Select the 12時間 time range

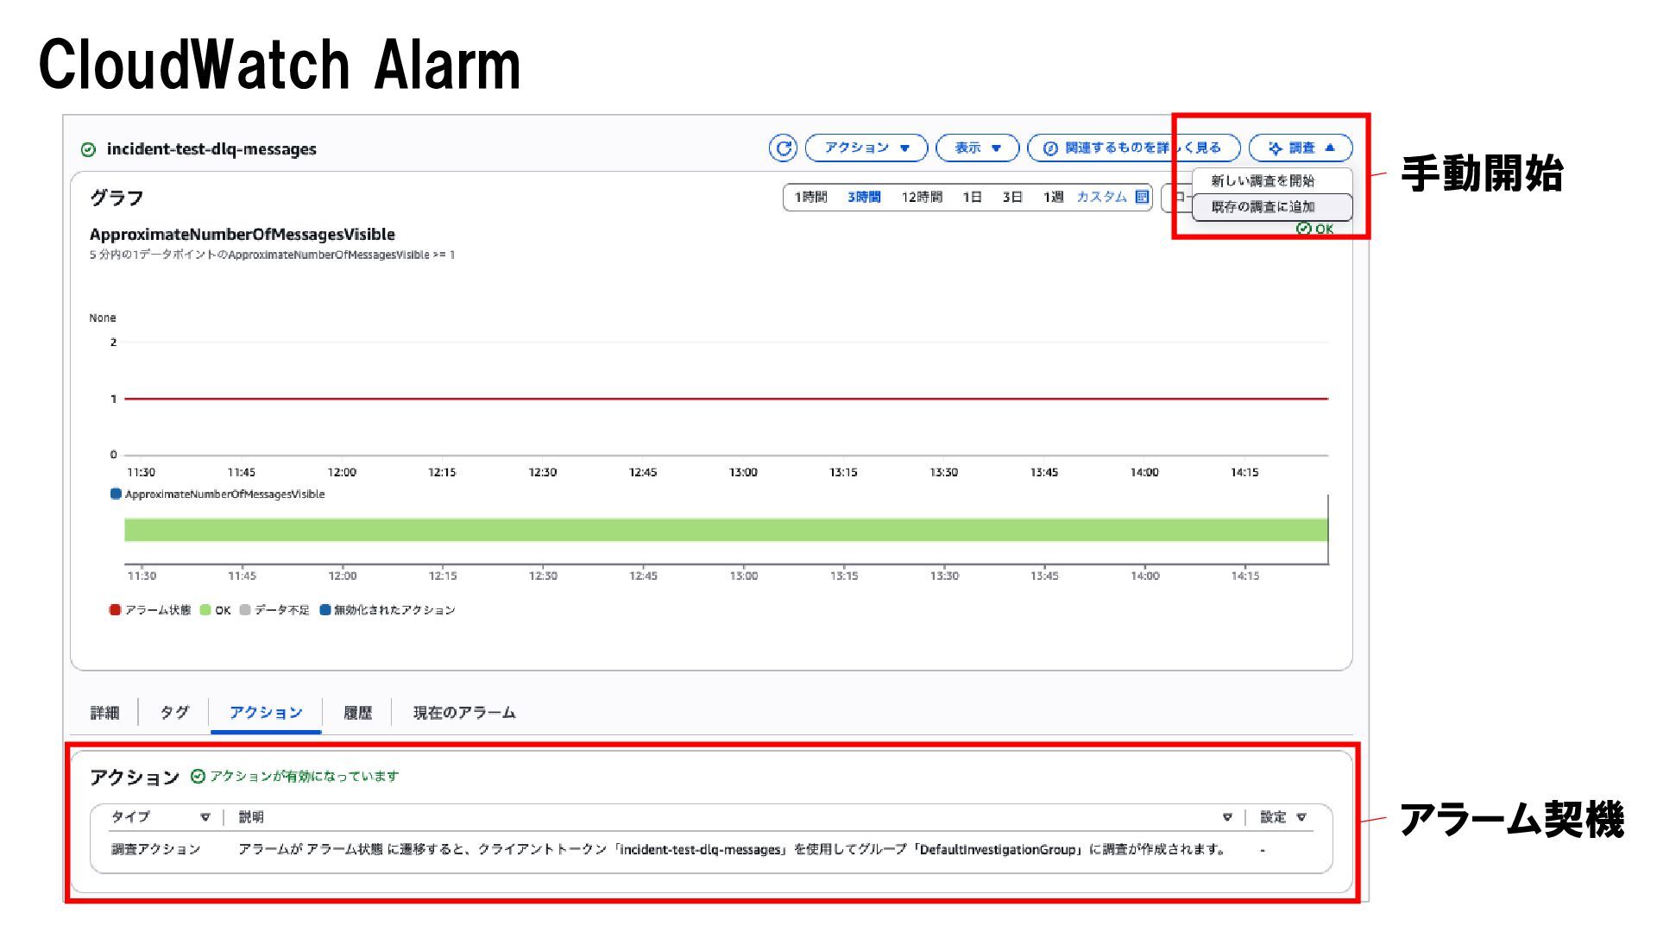click(x=922, y=197)
